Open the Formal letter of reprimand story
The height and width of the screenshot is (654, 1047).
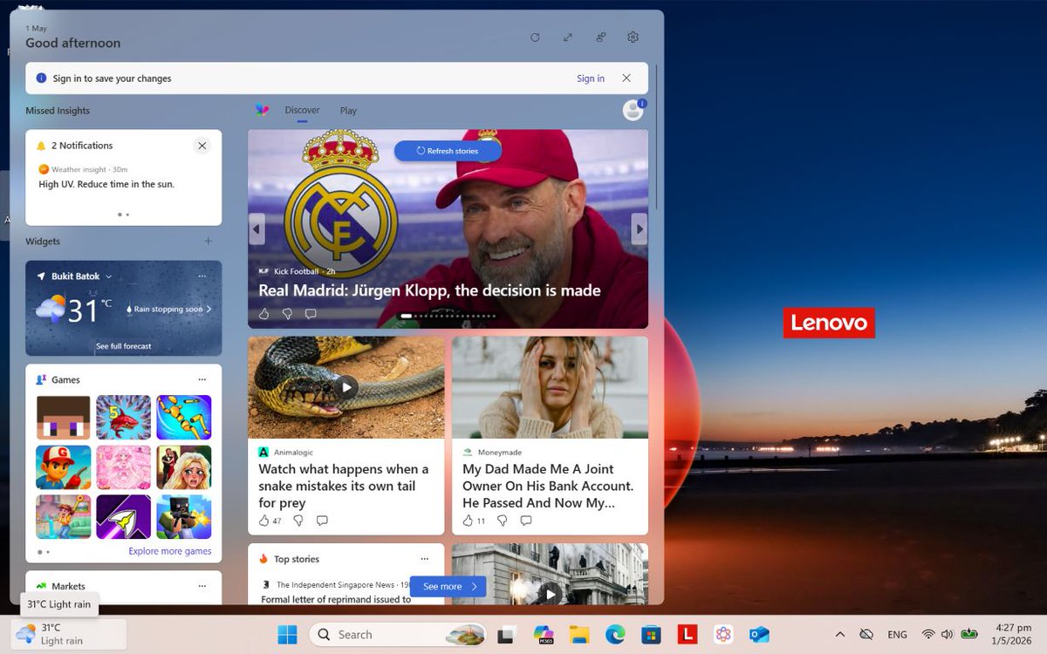click(x=336, y=599)
